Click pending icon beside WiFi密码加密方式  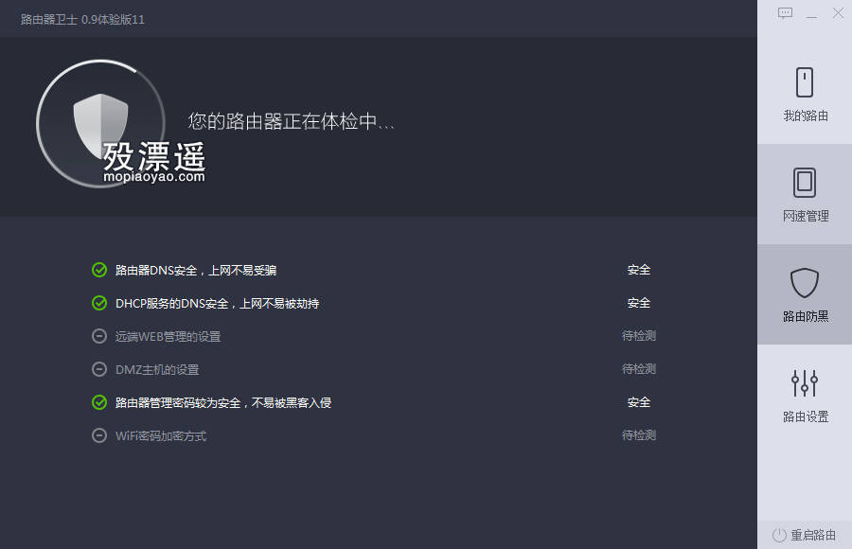(99, 435)
